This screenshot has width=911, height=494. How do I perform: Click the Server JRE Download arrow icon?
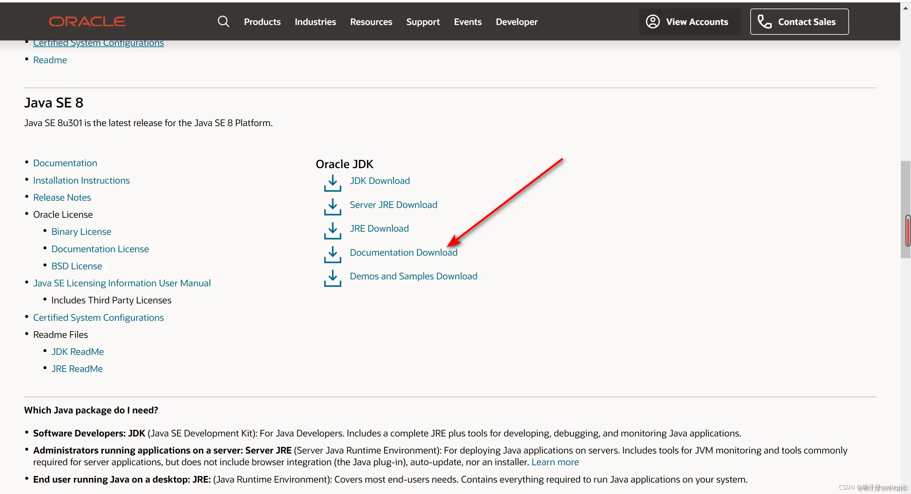point(332,207)
